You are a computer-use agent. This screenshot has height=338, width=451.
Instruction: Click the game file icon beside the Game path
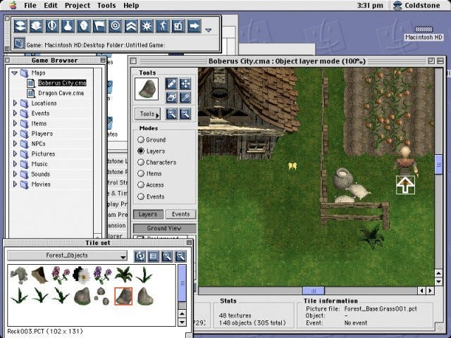(x=19, y=44)
